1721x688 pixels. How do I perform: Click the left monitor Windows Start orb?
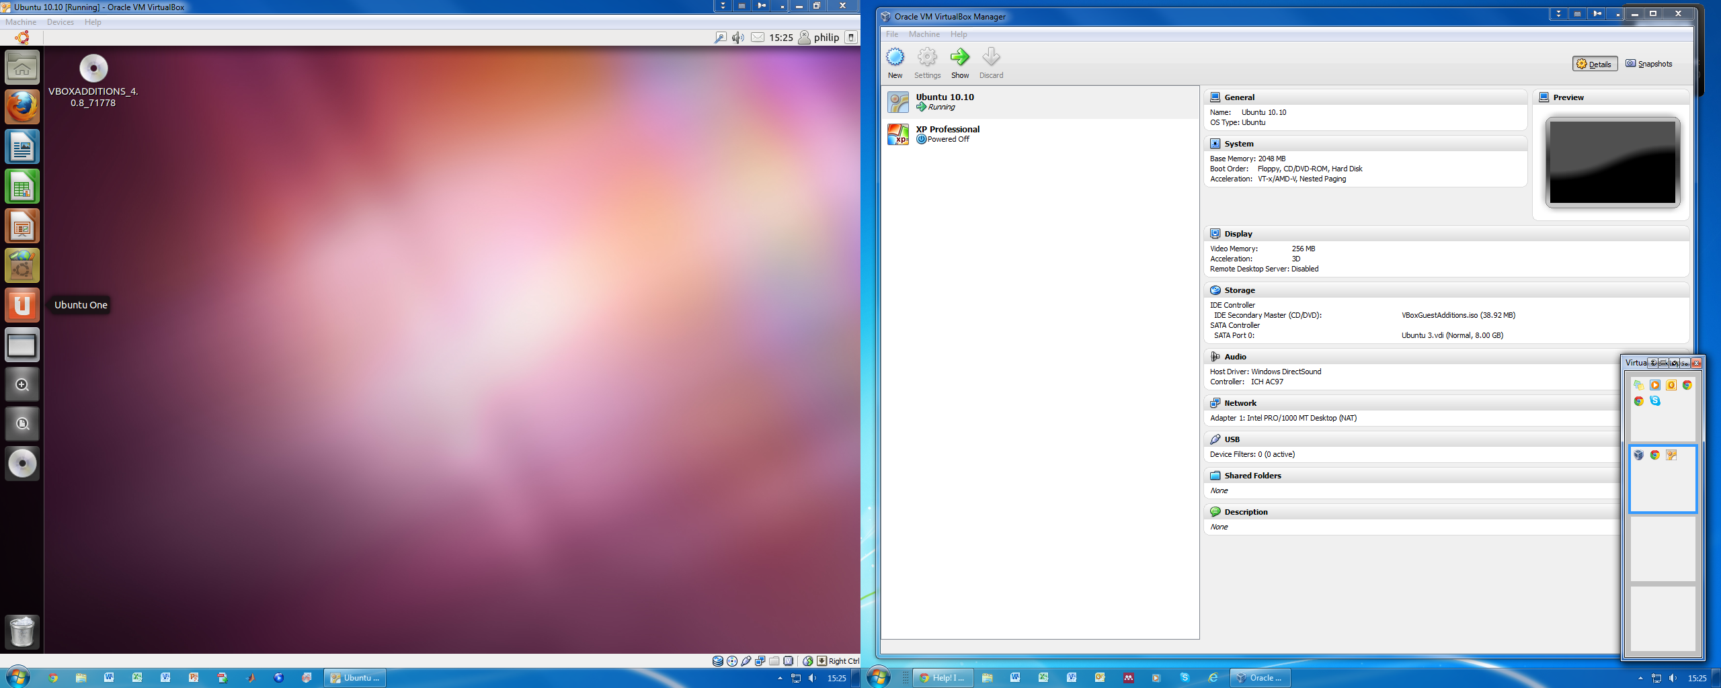pos(18,677)
